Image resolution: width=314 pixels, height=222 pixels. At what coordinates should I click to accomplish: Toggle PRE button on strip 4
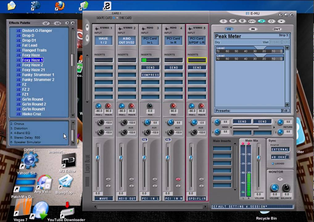(x=168, y=140)
